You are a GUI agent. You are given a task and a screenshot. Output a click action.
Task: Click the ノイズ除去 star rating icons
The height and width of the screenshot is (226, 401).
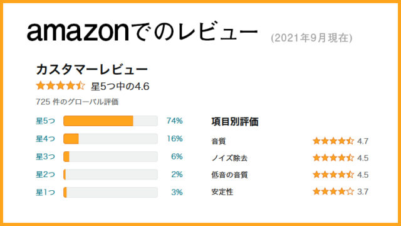[333, 158]
